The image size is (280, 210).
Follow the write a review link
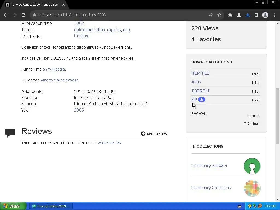[x=110, y=143]
